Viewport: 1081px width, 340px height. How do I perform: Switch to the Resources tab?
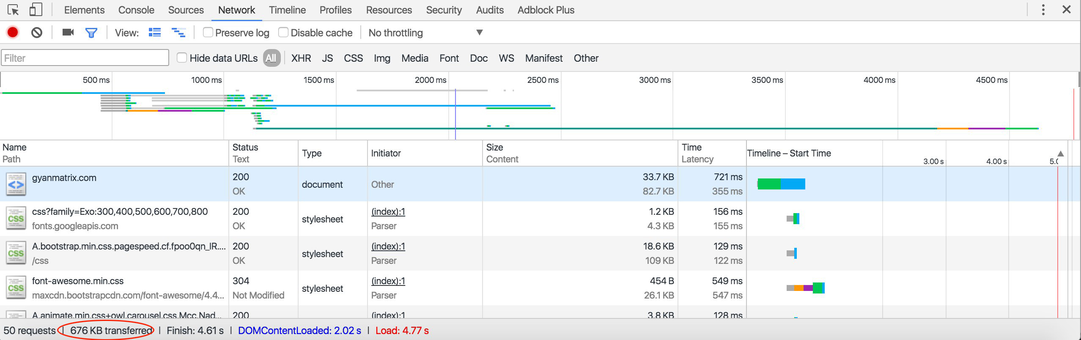[x=389, y=10]
